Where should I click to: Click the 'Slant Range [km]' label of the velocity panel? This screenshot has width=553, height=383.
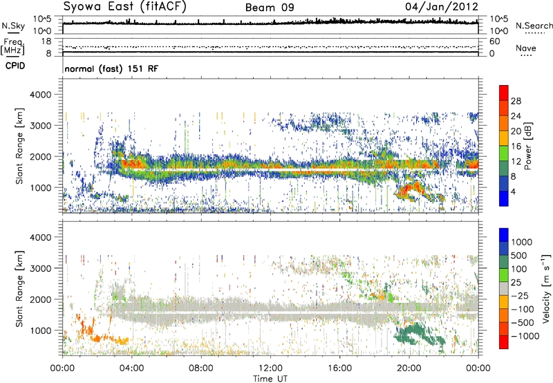(19, 289)
